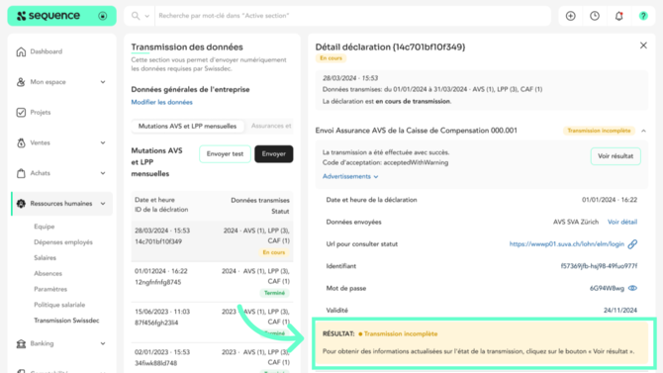Expand Advertissements dropdown
The height and width of the screenshot is (373, 663).
point(350,176)
